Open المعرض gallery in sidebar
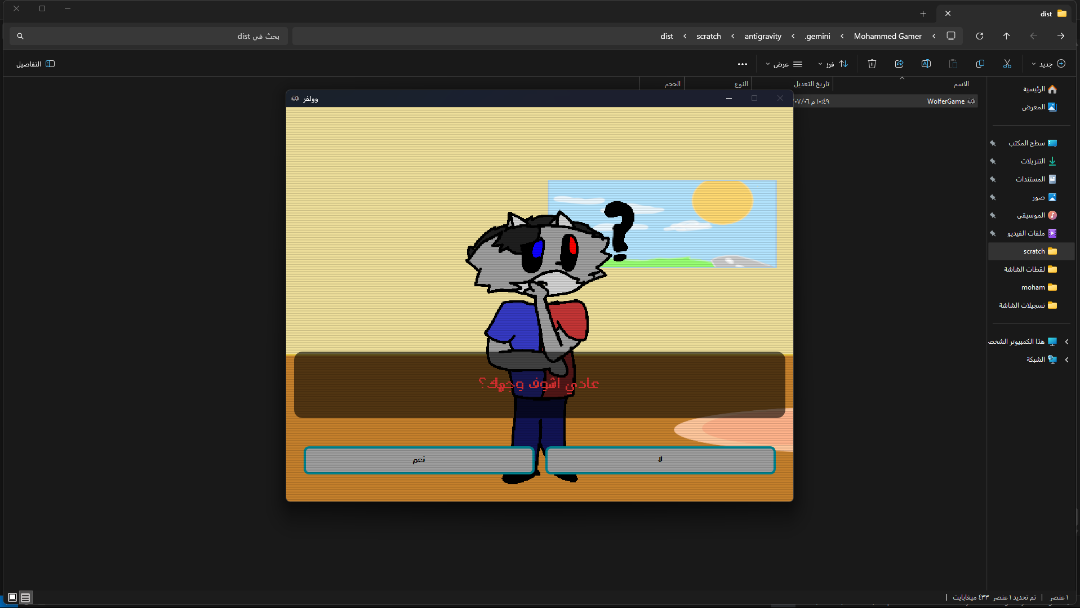Viewport: 1080px width, 608px height. [x=1040, y=107]
